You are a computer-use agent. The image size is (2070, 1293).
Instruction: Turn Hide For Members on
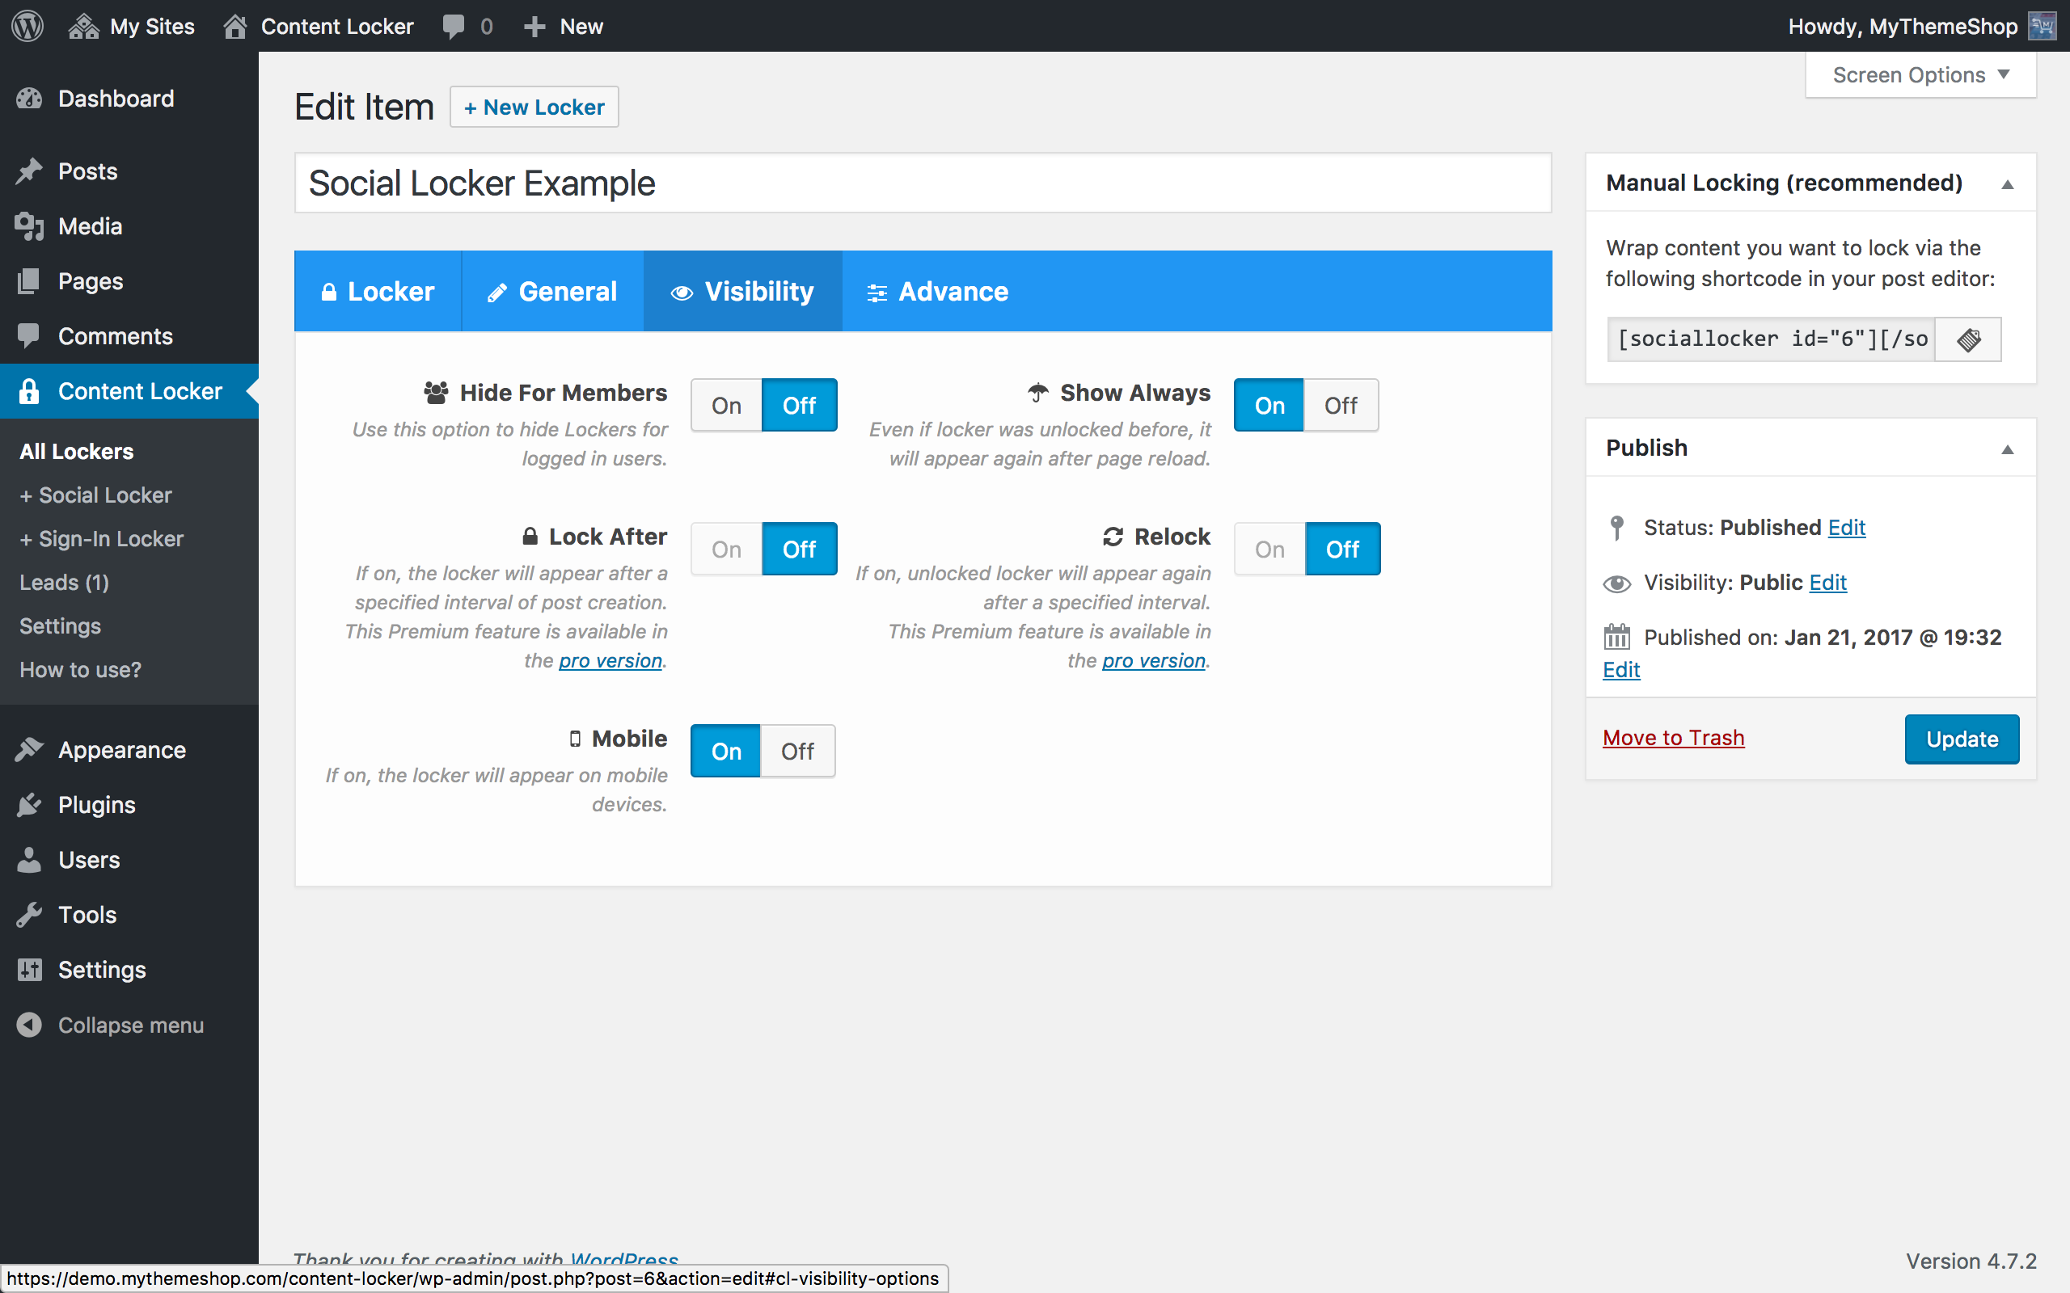click(726, 406)
